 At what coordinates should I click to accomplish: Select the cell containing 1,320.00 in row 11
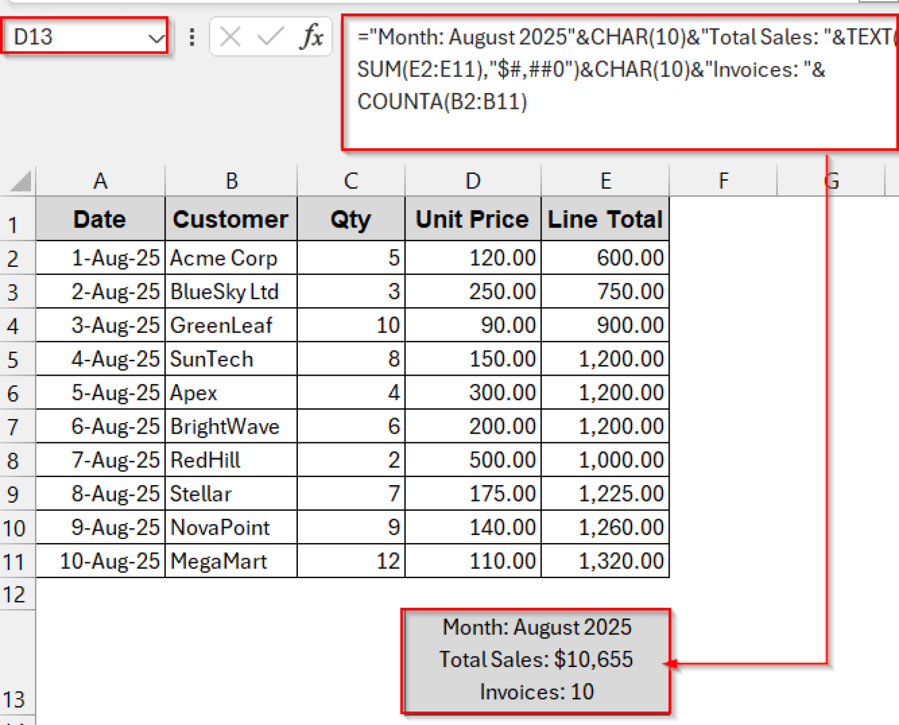pos(605,561)
